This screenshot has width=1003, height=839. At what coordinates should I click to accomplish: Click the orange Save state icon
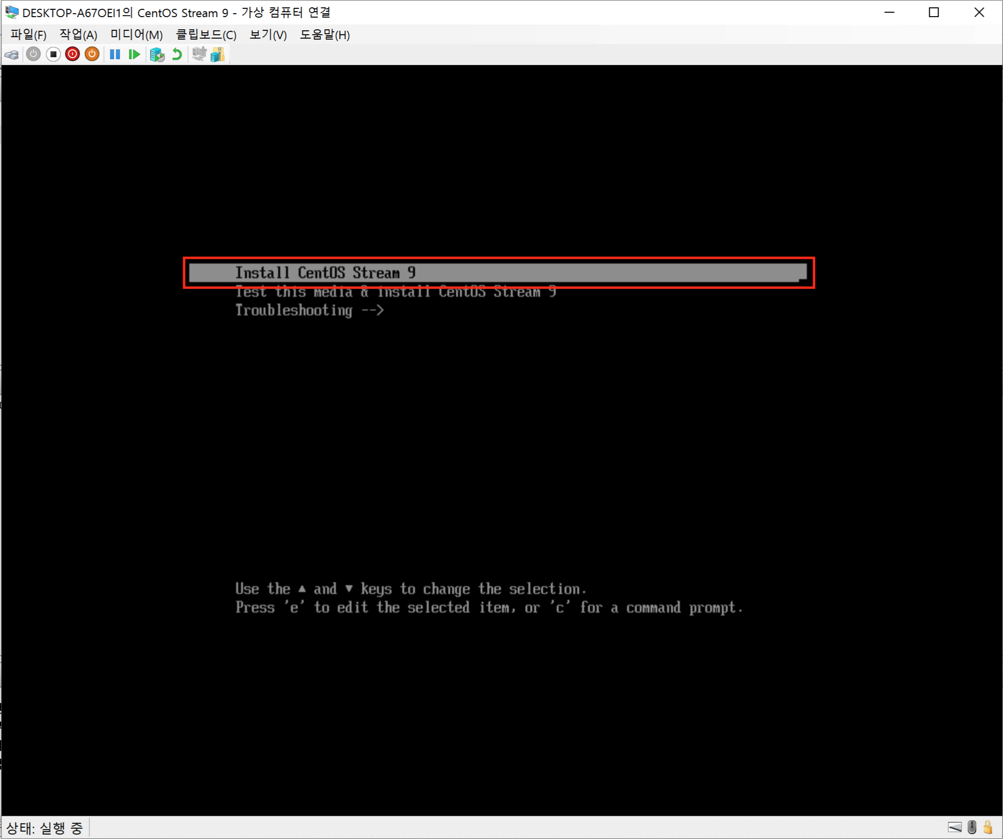coord(92,54)
